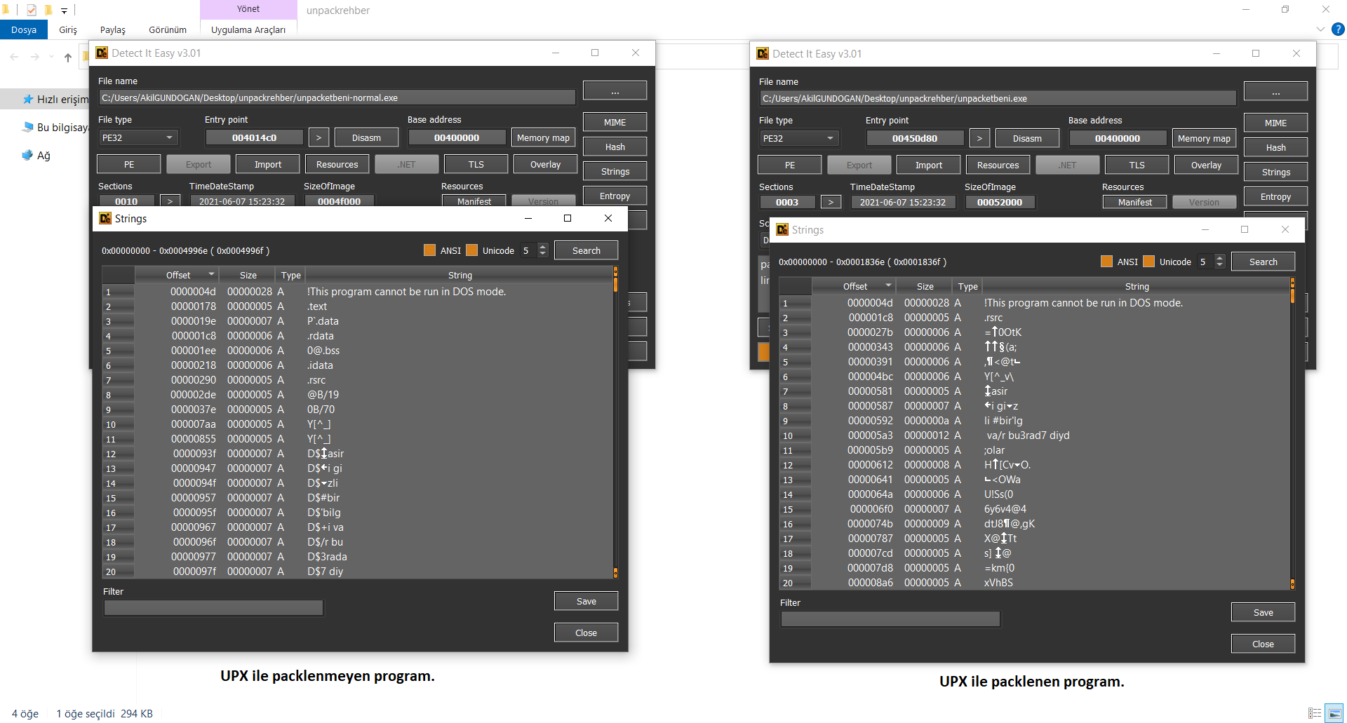
Task: Go up one folder level in Explorer
Action: click(x=67, y=57)
